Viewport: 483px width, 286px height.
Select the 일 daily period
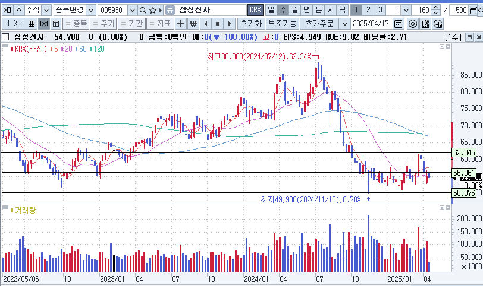tap(271, 10)
